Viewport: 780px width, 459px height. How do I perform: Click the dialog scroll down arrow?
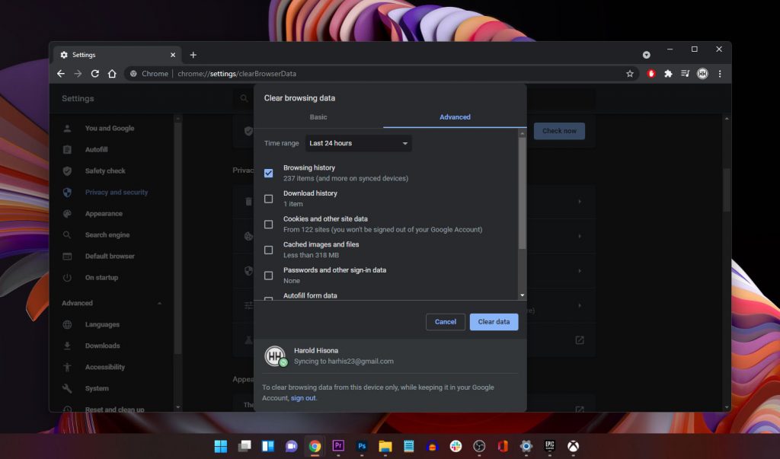[522, 295]
